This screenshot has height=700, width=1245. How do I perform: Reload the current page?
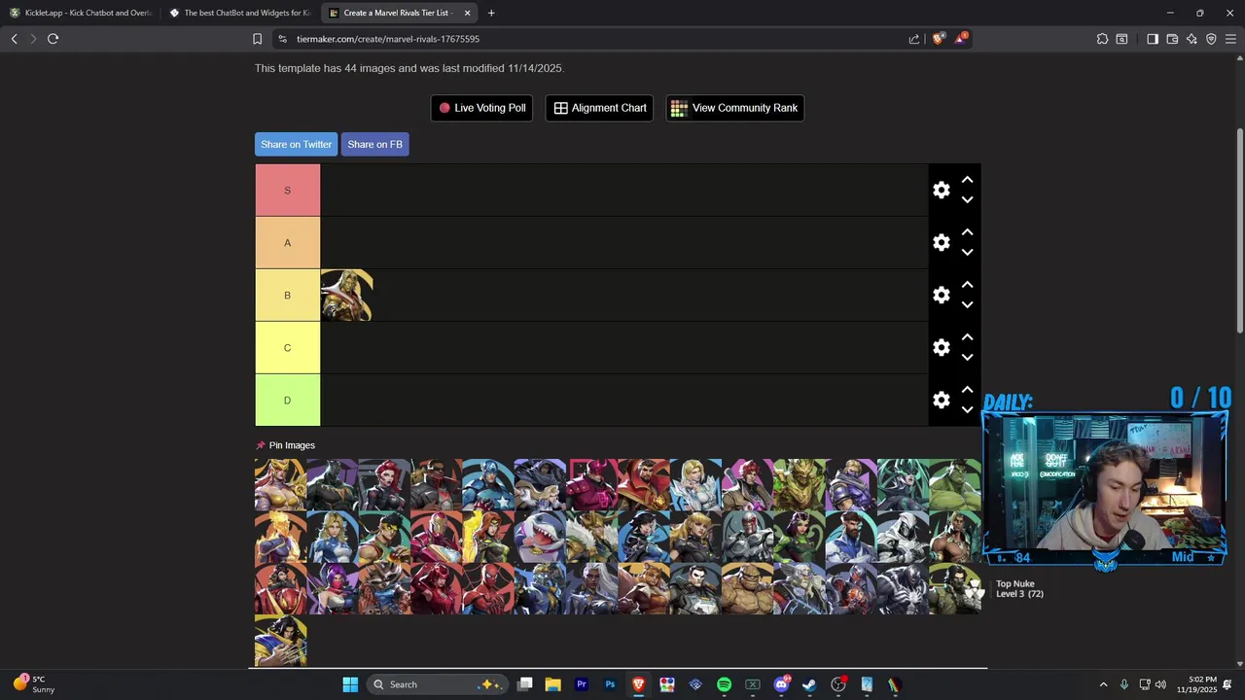coord(53,39)
